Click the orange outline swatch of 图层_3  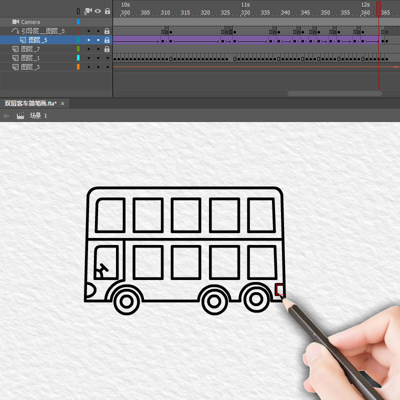(x=78, y=67)
